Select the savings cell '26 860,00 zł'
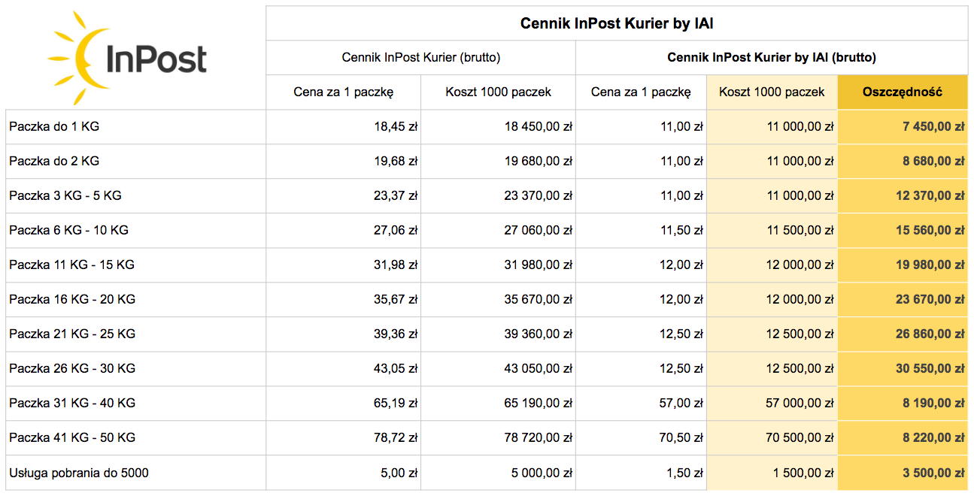The height and width of the screenshot is (496, 974). tap(903, 334)
